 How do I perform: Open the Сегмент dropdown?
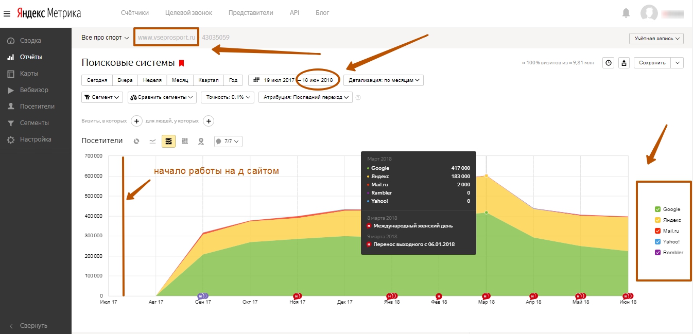[102, 97]
